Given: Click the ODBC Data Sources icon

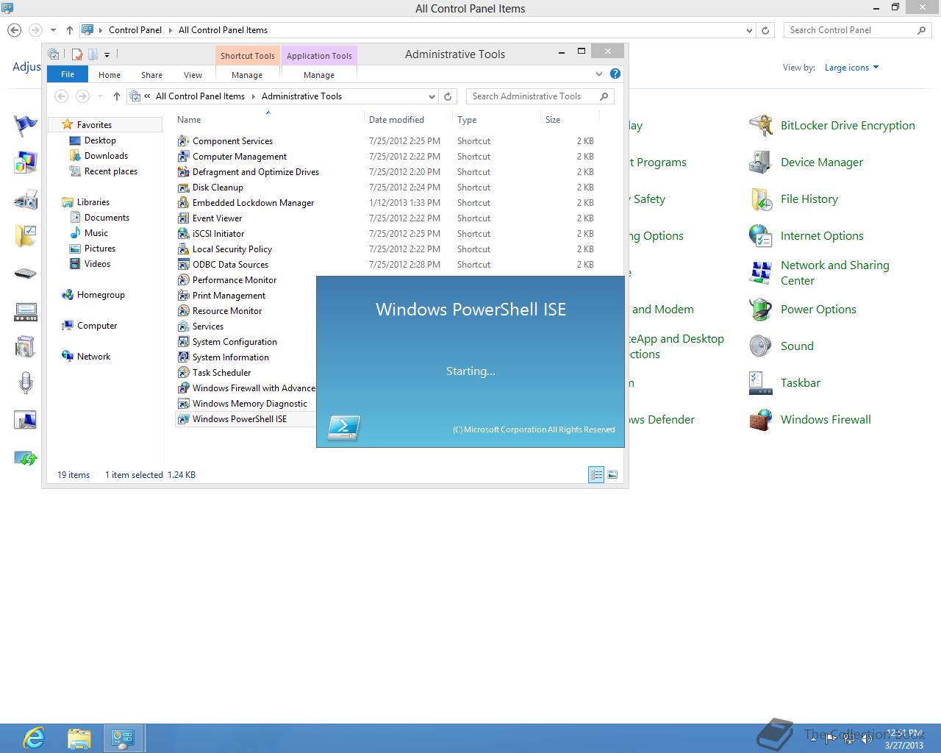Looking at the screenshot, I should [x=183, y=264].
